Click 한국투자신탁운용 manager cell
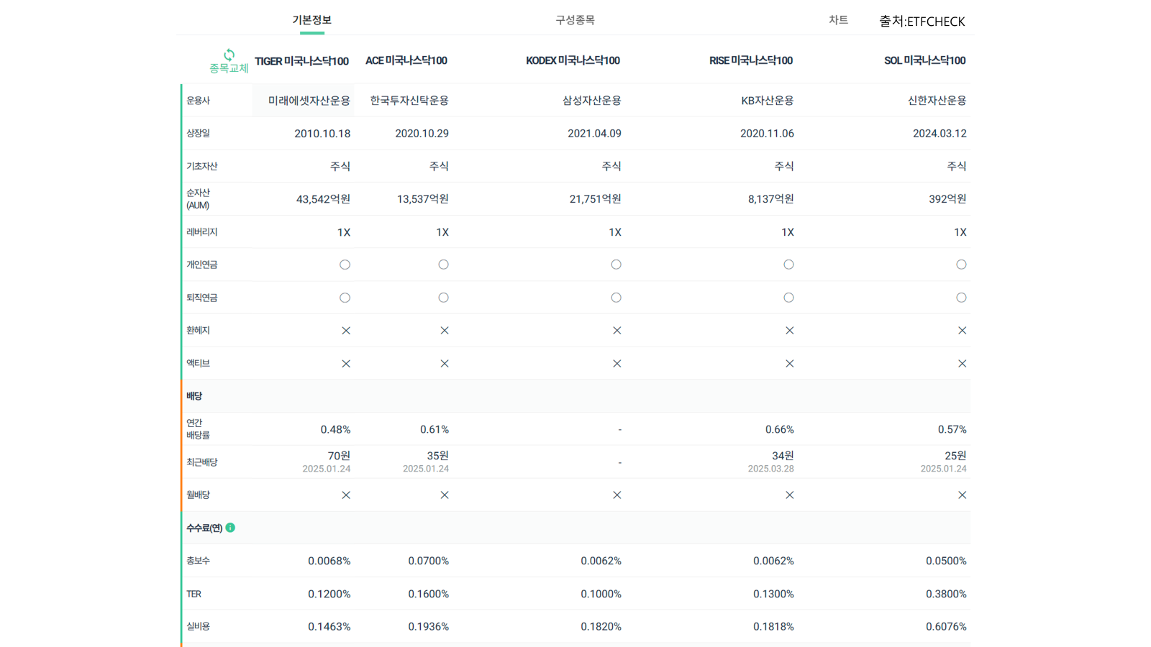The height and width of the screenshot is (647, 1151). coord(409,101)
